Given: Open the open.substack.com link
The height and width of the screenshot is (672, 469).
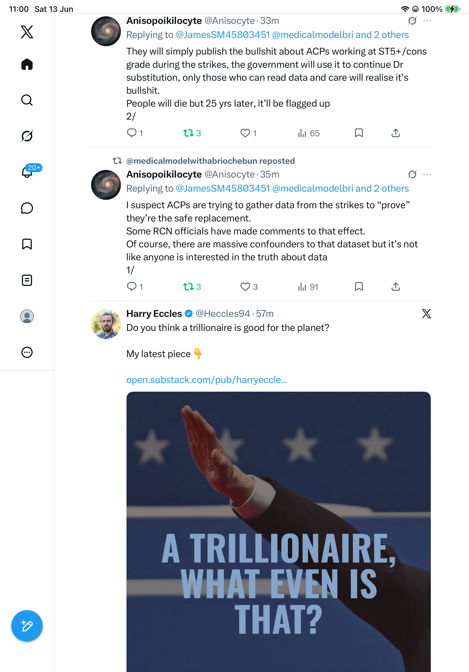Looking at the screenshot, I should (x=207, y=380).
